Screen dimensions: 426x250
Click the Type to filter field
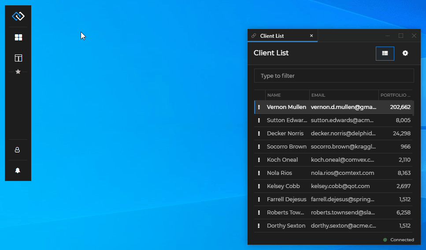pyautogui.click(x=334, y=76)
